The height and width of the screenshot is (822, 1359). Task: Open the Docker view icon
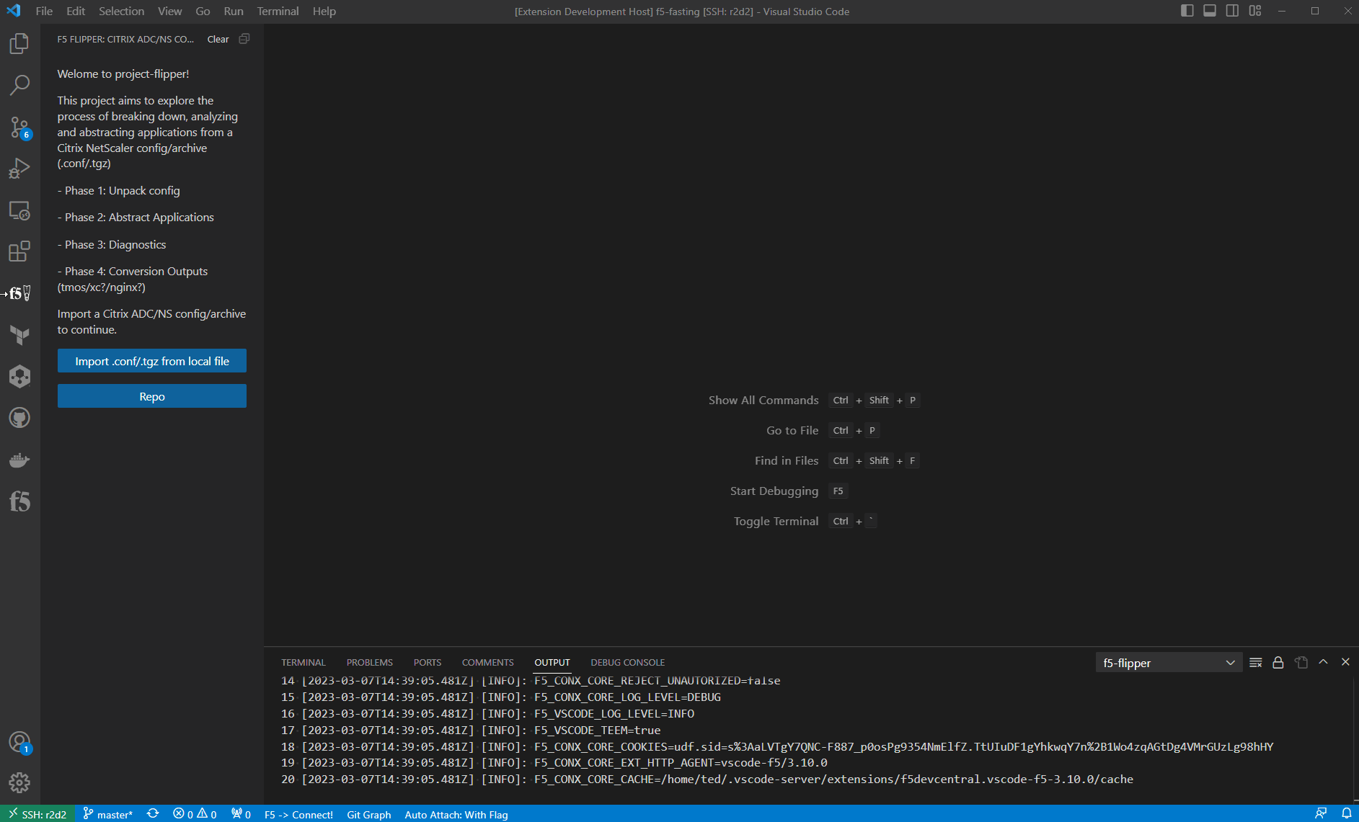tap(19, 460)
